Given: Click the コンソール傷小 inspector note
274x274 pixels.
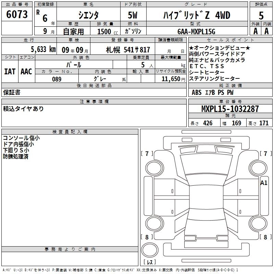Looking at the screenshot, I should pyautogui.click(x=21, y=138).
